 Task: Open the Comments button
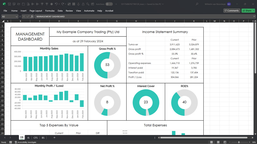pos(232,11)
